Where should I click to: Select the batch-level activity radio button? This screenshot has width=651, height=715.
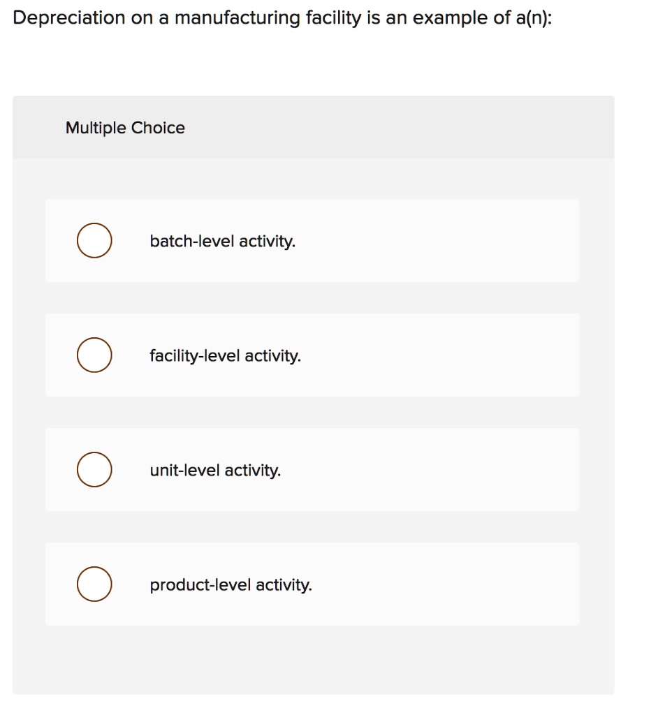[94, 241]
